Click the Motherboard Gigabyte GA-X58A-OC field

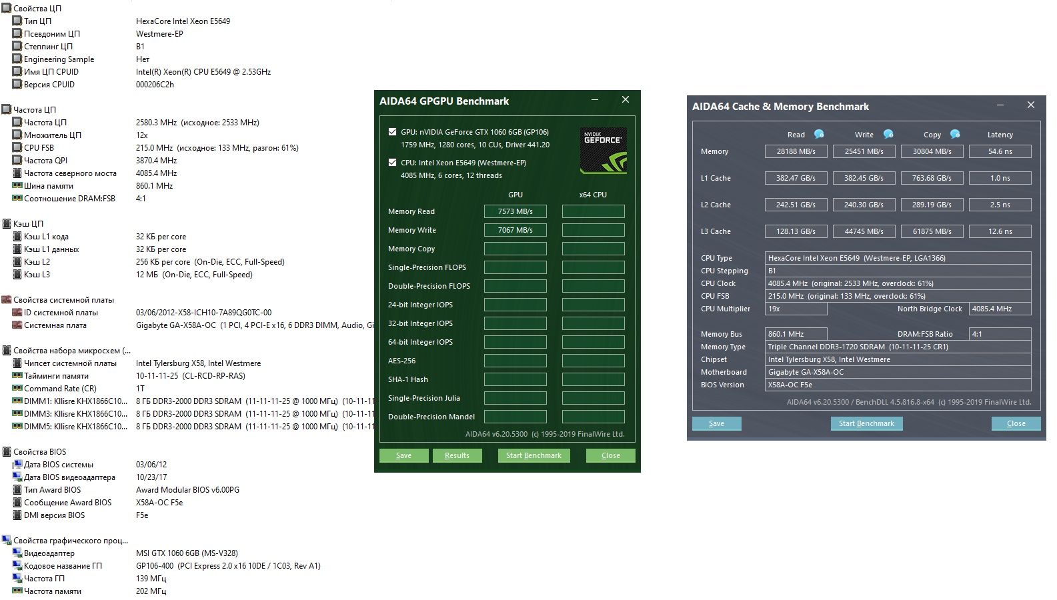pos(898,372)
